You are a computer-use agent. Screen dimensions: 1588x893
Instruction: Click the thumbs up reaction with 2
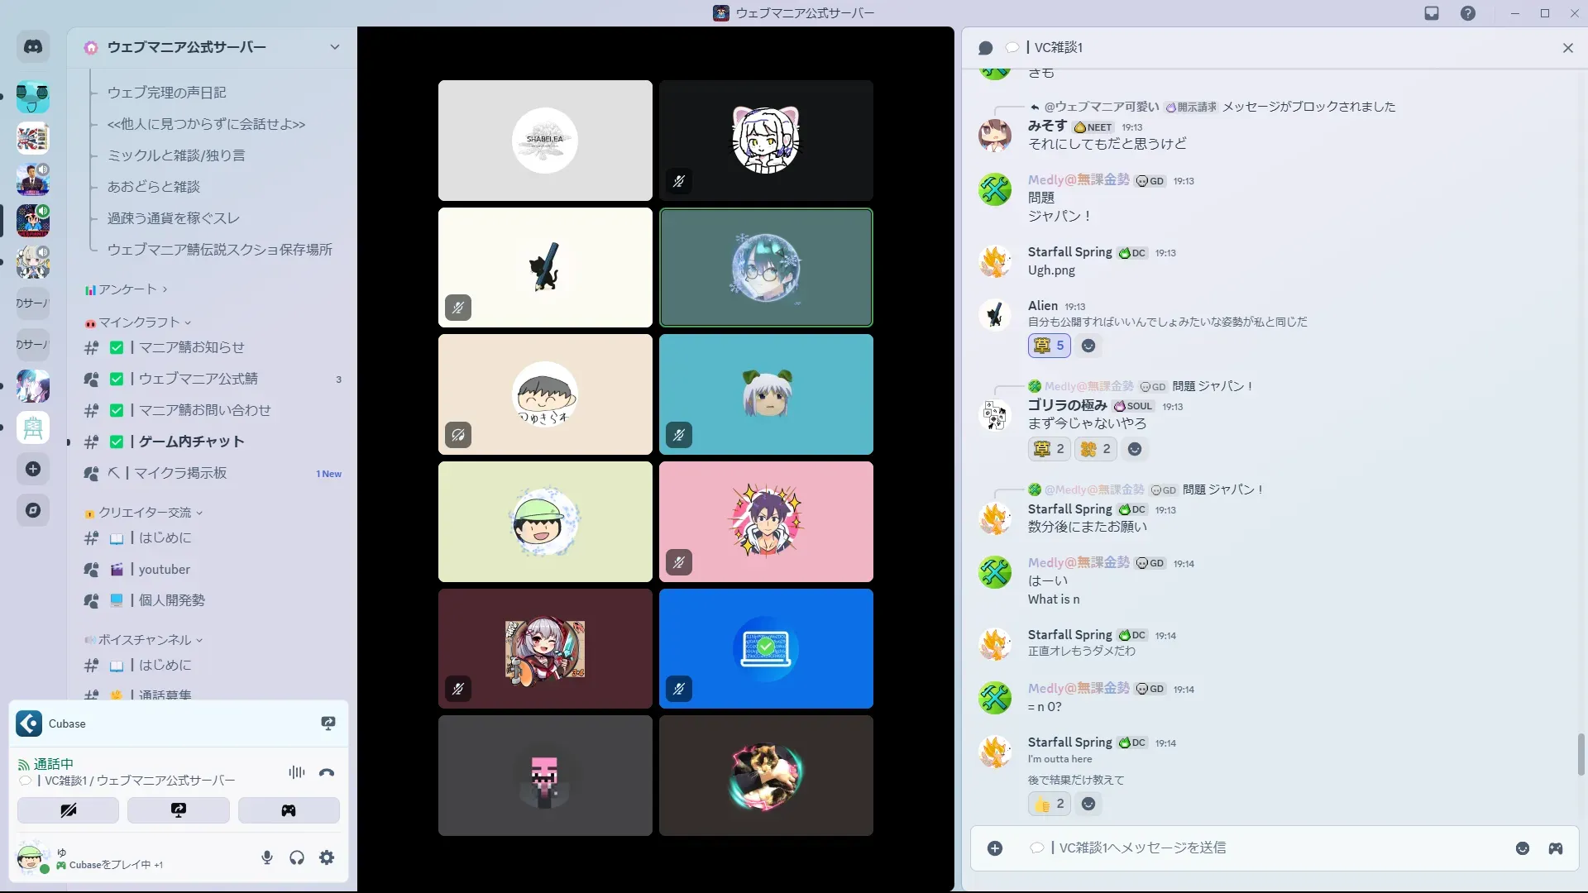(x=1050, y=804)
